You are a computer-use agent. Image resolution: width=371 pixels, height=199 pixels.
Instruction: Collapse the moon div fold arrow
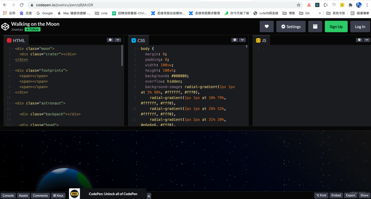(x=13, y=49)
